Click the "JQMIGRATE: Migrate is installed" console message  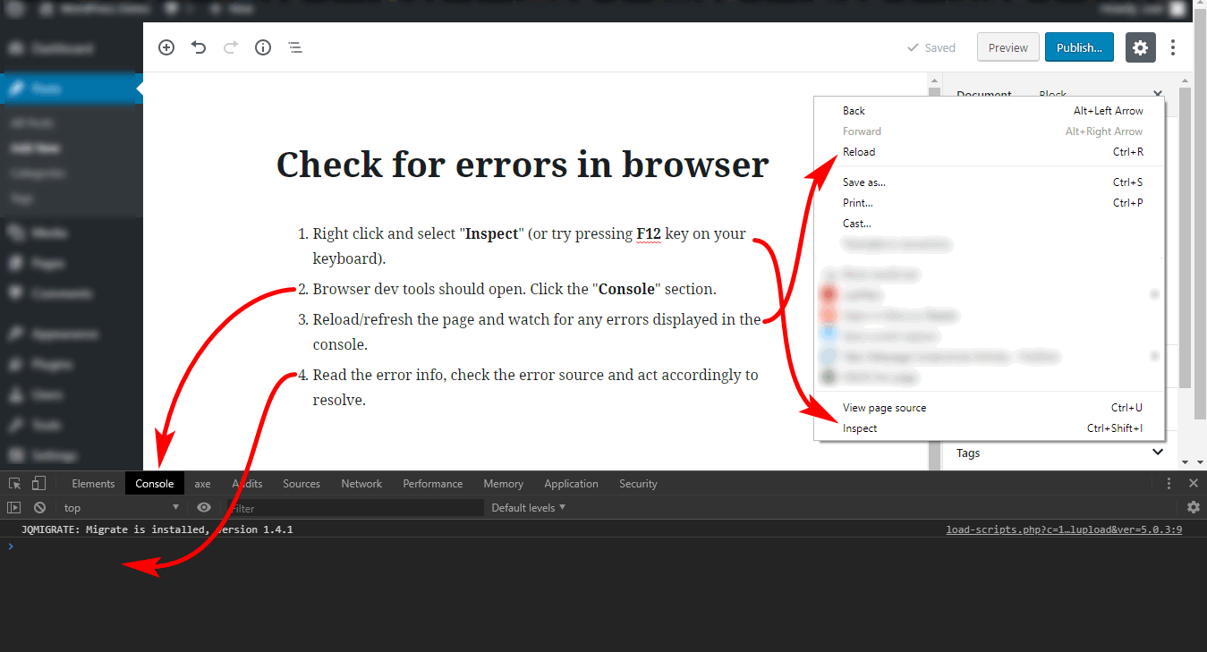pyautogui.click(x=157, y=529)
